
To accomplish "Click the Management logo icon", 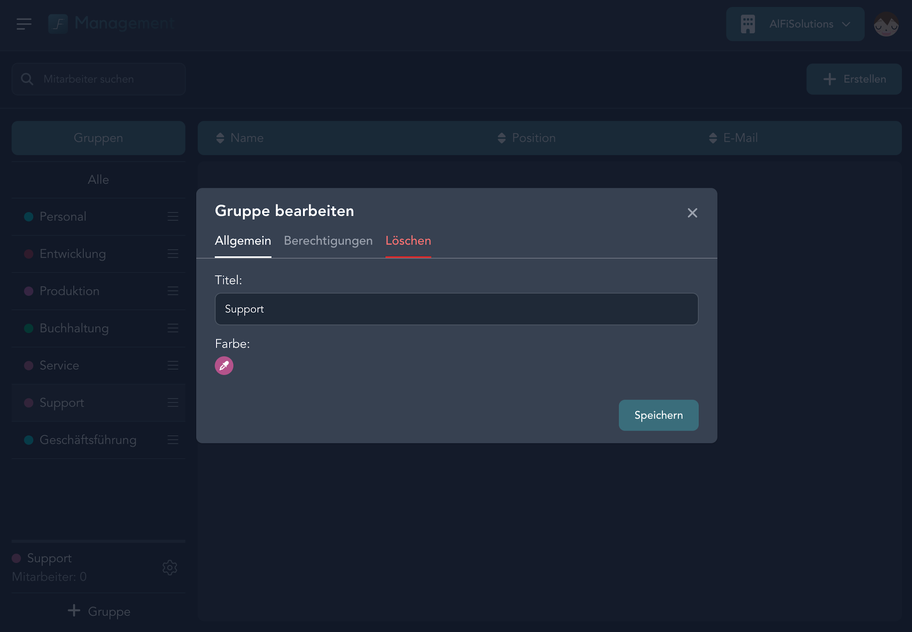I will pos(58,24).
